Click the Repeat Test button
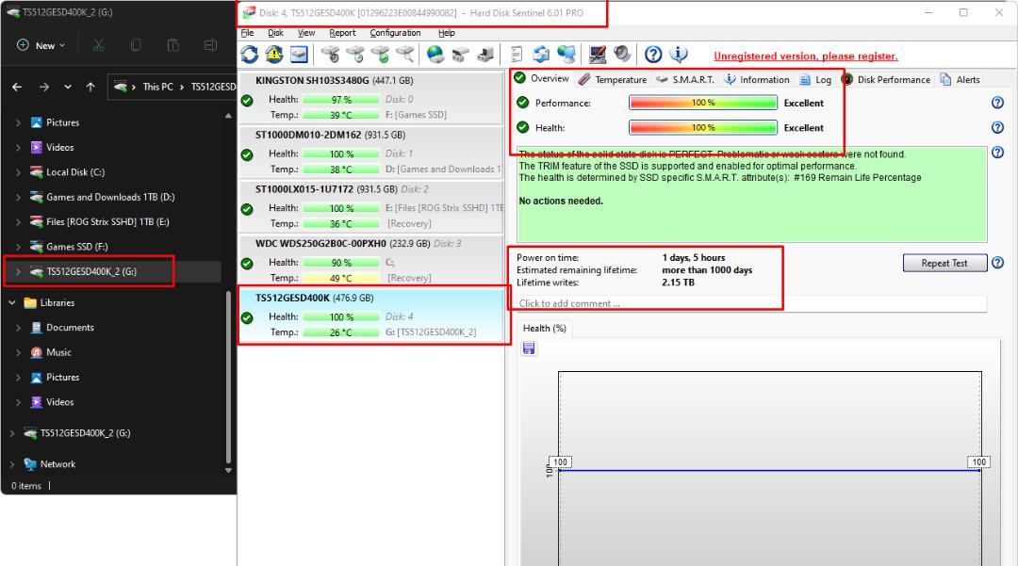 [944, 263]
